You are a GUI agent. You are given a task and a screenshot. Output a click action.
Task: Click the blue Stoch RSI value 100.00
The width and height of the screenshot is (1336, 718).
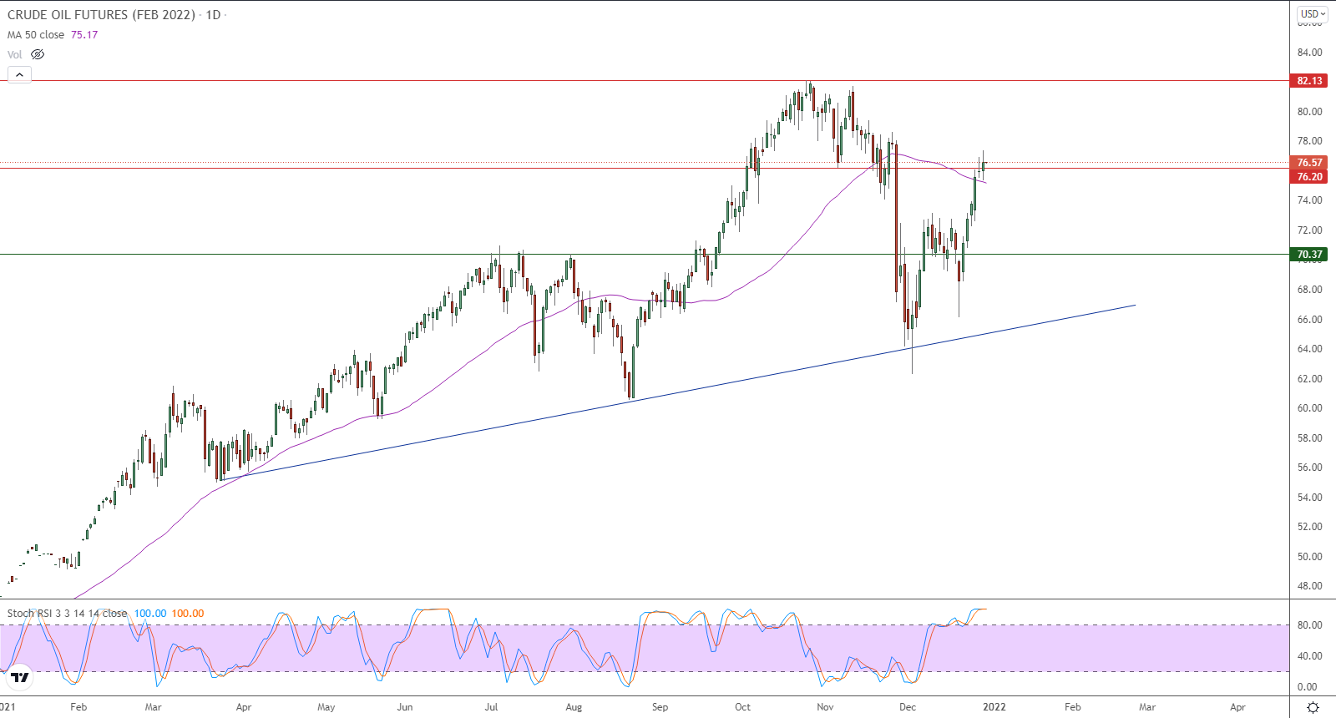coord(150,614)
